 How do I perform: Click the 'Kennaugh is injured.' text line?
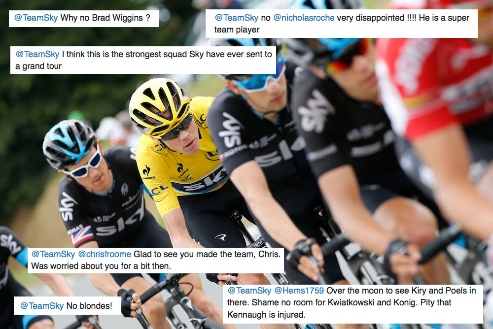[x=266, y=315]
